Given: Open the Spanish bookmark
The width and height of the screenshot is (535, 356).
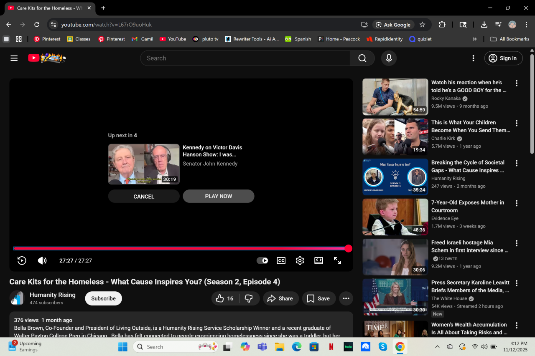Looking at the screenshot, I should point(298,39).
